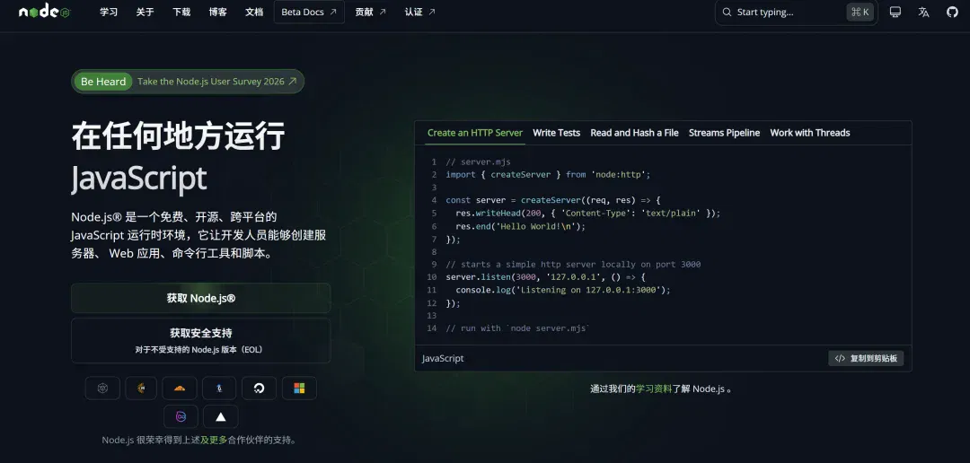Click the console.log('Listening on 127.0.0.1:3000') line

tap(563, 290)
